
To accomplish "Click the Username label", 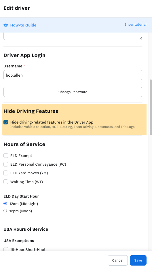I will (13, 66).
